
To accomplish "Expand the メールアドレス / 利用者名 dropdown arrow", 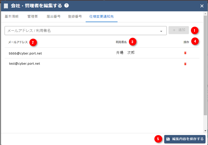I will tap(161, 31).
